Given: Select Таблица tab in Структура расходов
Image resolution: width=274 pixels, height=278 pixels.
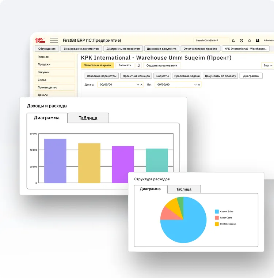Looking at the screenshot, I should tap(184, 189).
